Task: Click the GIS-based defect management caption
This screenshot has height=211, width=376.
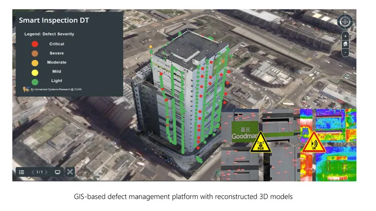Action: click(183, 197)
